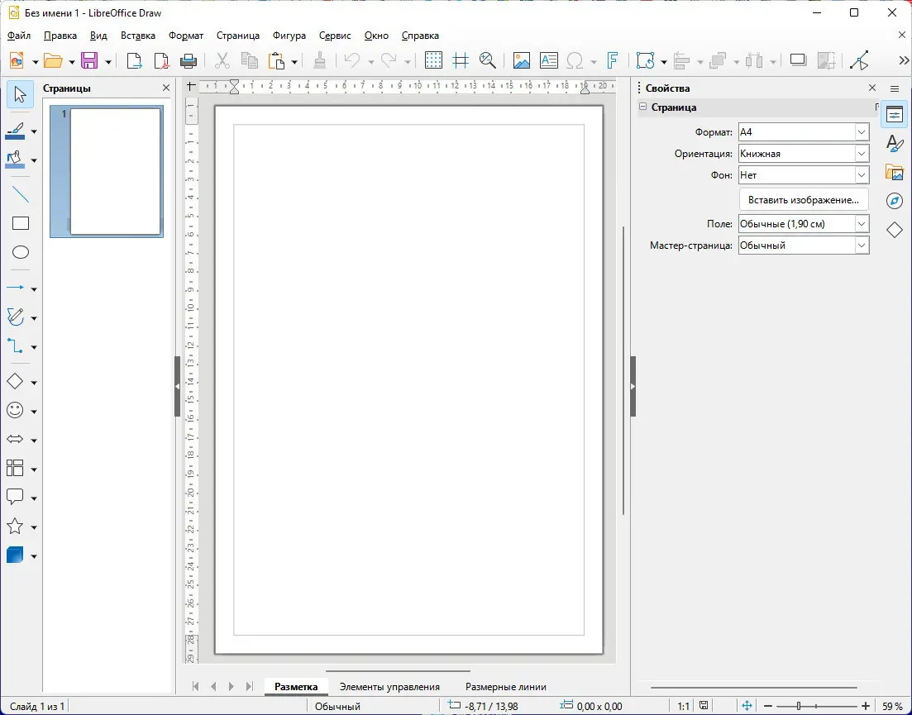Open the Ориентация dropdown
Viewport: 912px width, 715px height.
(x=861, y=153)
